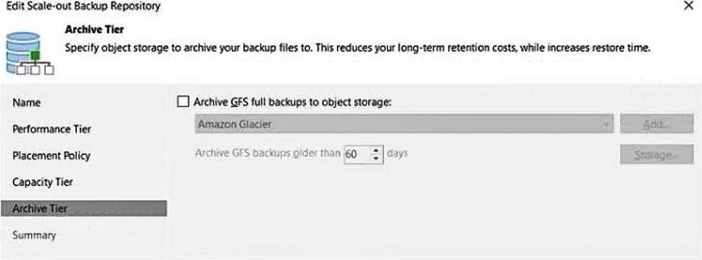Image resolution: width=702 pixels, height=260 pixels.
Task: Close the Edit Scale-out Backup Repository dialog
Action: click(x=688, y=6)
